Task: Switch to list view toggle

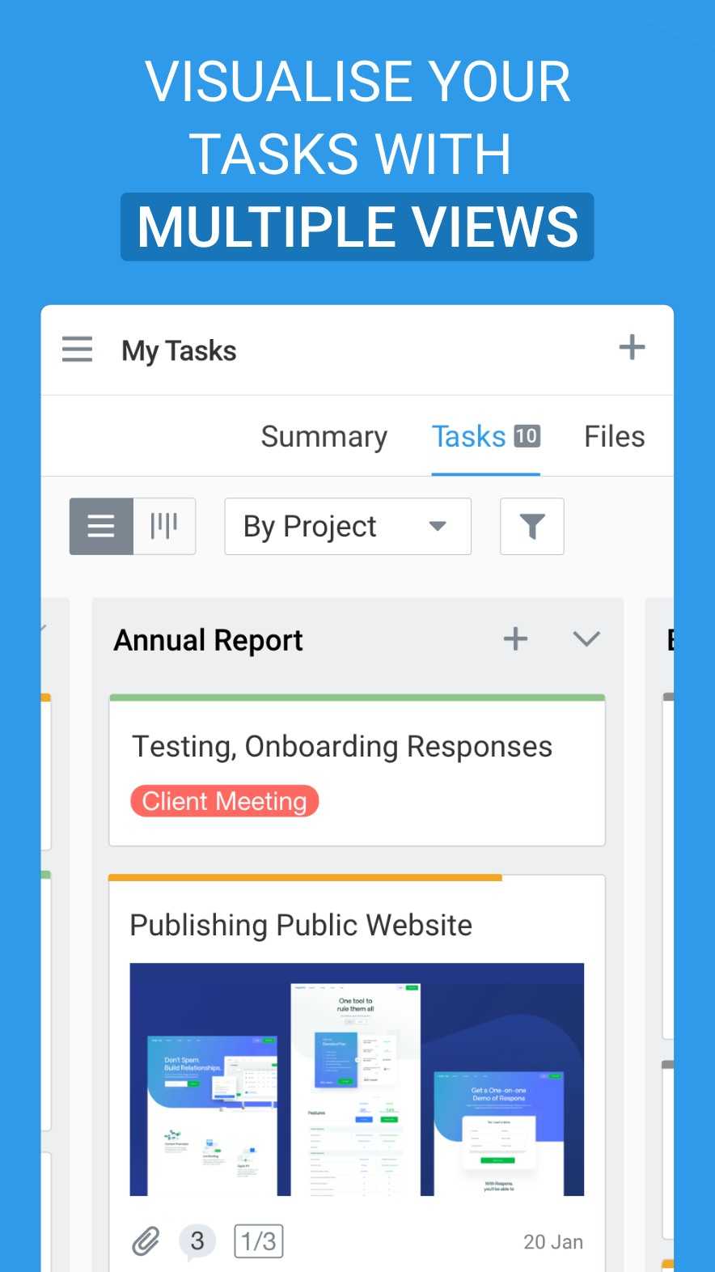Action: [x=101, y=527]
